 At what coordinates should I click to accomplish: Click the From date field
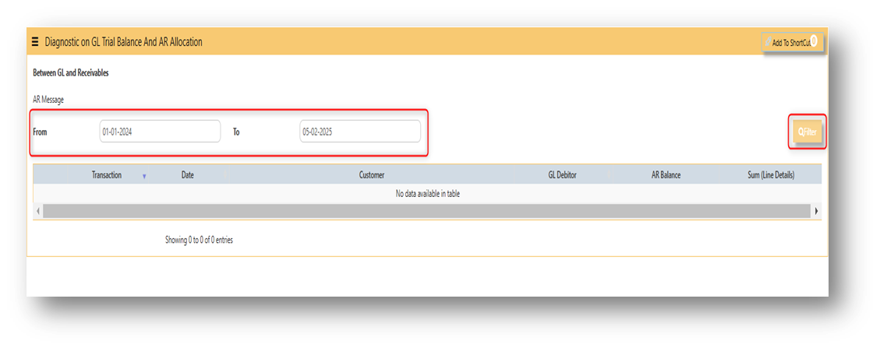coord(160,131)
